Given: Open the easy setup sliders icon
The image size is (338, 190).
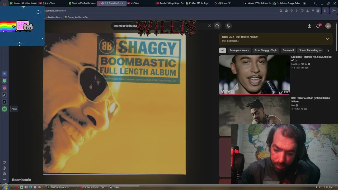Looking at the screenshot, I should pyautogui.click(x=313, y=11).
